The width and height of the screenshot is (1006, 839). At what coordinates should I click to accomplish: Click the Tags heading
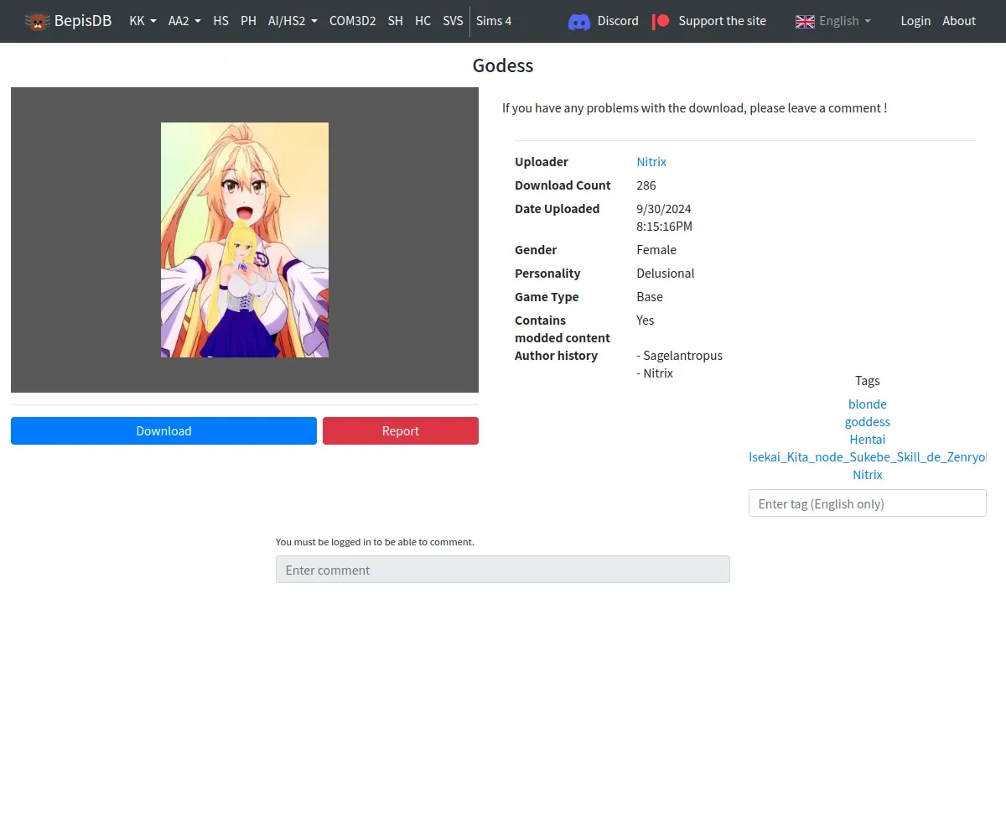coord(868,380)
